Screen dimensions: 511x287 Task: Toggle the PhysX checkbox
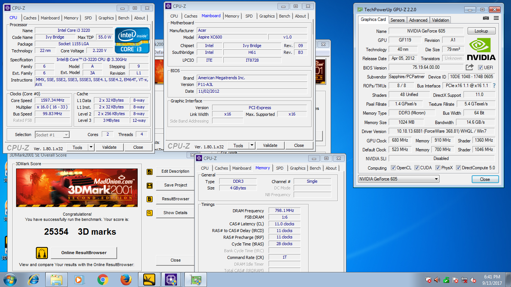click(438, 168)
